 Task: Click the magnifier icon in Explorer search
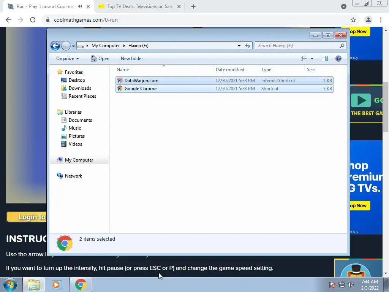(342, 46)
